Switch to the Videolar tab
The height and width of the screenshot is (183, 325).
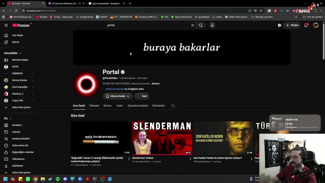tap(94, 106)
